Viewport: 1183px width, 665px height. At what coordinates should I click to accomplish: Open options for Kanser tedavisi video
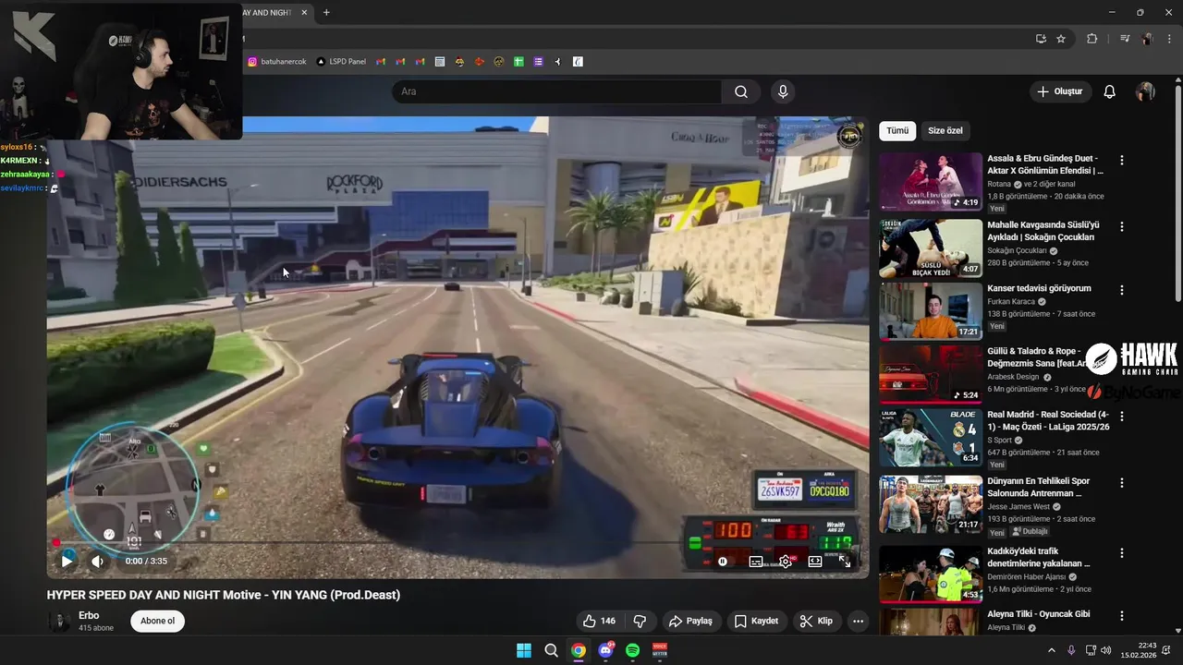(x=1122, y=290)
